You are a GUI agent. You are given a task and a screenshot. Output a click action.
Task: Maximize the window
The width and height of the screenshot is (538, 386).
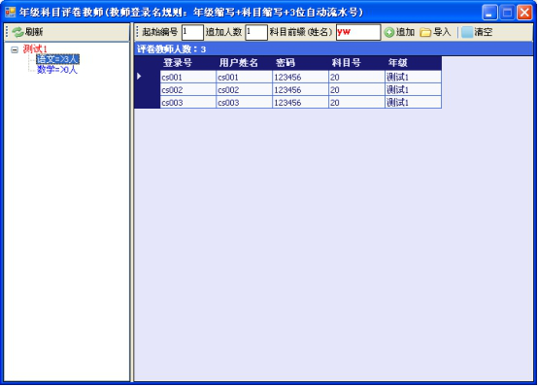507,13
